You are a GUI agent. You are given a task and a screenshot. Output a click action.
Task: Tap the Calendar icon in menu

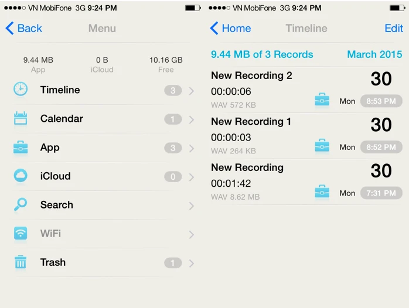point(21,119)
